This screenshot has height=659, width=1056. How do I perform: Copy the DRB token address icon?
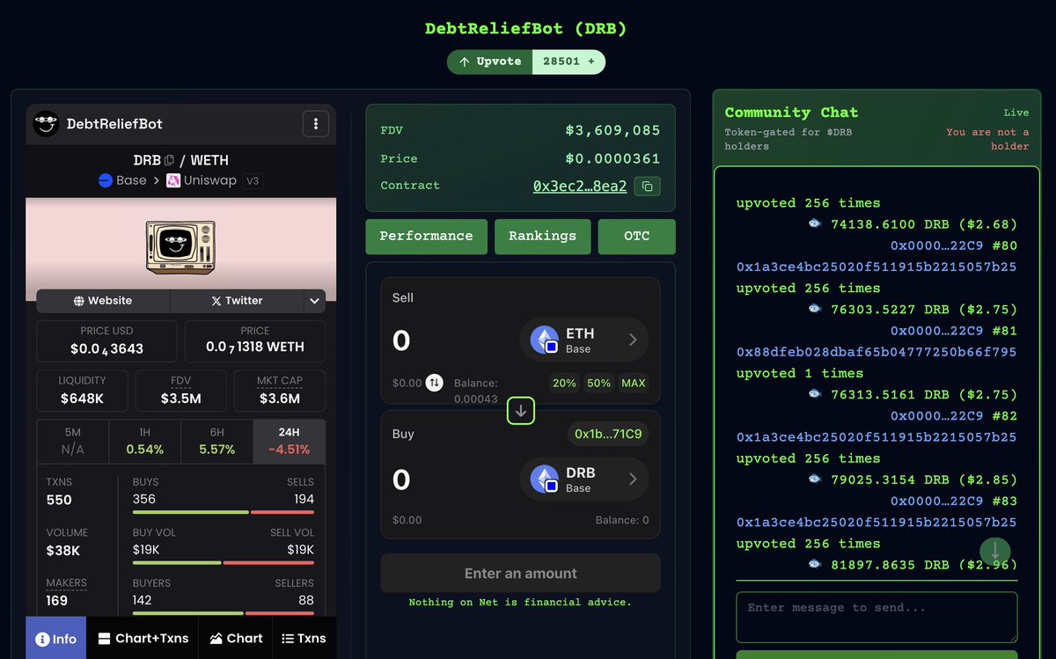tap(170, 160)
